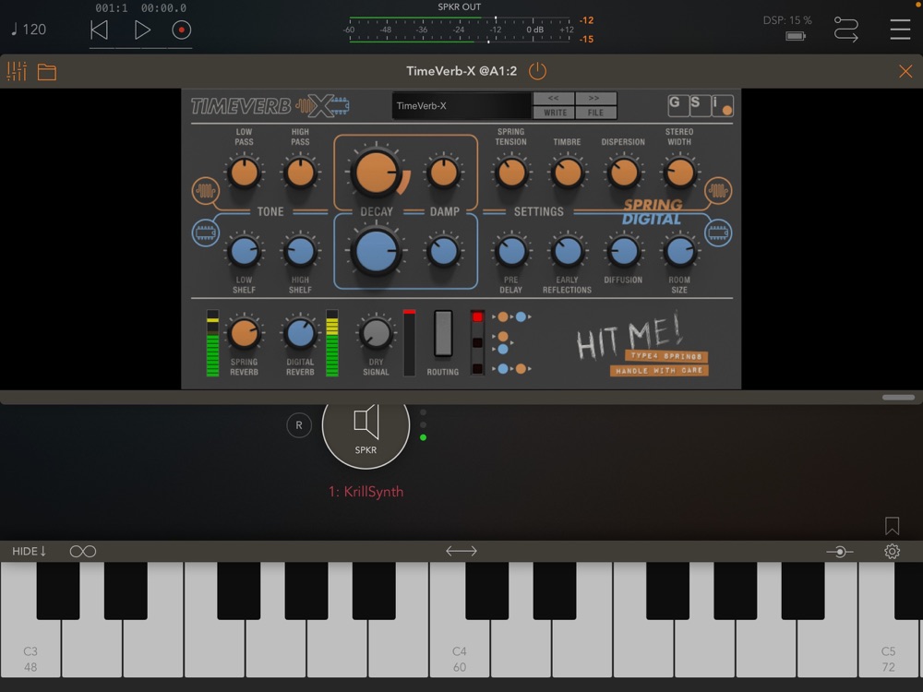The height and width of the screenshot is (692, 923).
Task: Open the signal routing icon near DSP
Action: 845,29
